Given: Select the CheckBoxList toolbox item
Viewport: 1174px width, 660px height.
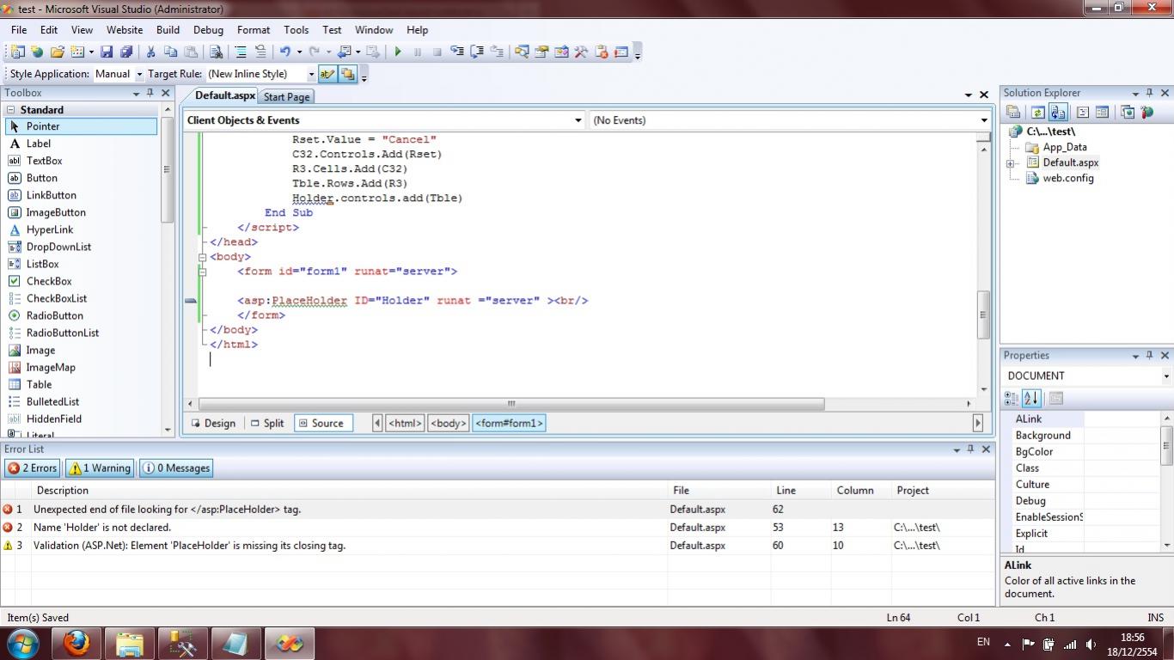Looking at the screenshot, I should (57, 298).
